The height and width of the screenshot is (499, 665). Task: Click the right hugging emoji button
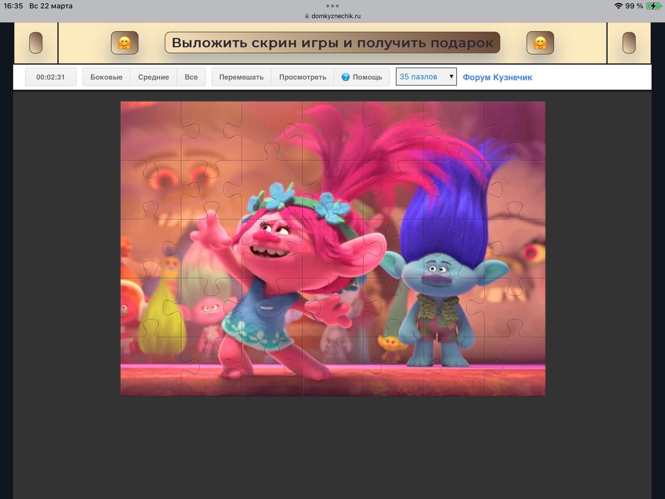540,43
